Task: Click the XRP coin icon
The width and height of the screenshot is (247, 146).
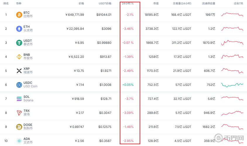Action: [19, 71]
